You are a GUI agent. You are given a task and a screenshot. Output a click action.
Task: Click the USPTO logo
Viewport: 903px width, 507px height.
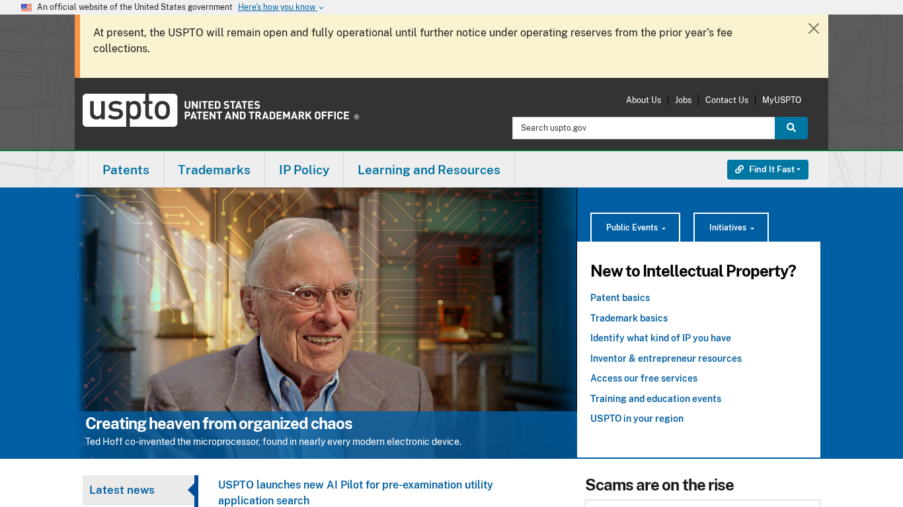[221, 110]
